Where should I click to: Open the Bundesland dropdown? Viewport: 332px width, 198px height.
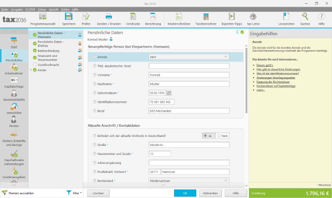point(189,180)
